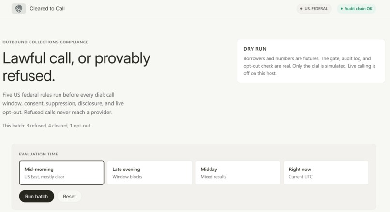Viewport: 390px width, 212px height.
Task: Click the OUTBOUND COLLECTIONS COMPLIANCE label
Action: coord(45,42)
